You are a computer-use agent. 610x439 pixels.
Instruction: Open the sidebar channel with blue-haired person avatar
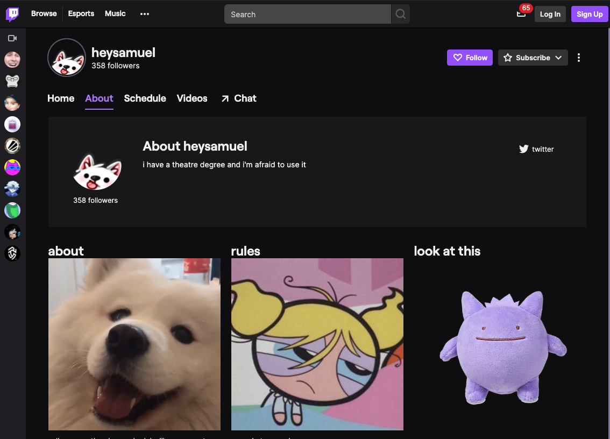tap(12, 103)
